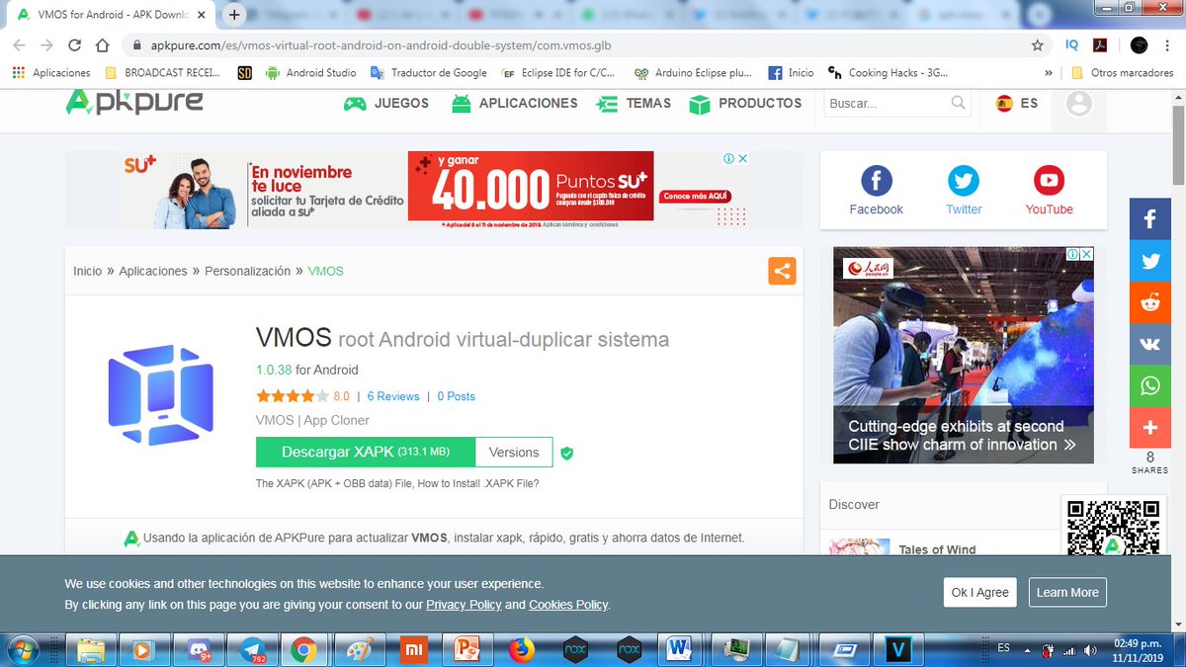Viewport: 1186px width, 667px height.
Task: Close the SU banner ad
Action: click(742, 158)
